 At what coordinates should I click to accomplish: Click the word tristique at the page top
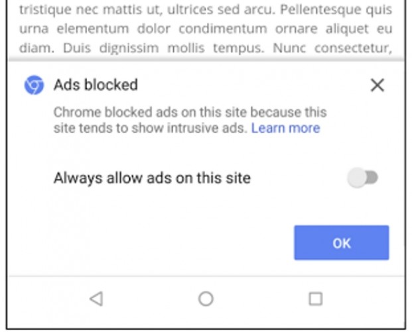[45, 10]
